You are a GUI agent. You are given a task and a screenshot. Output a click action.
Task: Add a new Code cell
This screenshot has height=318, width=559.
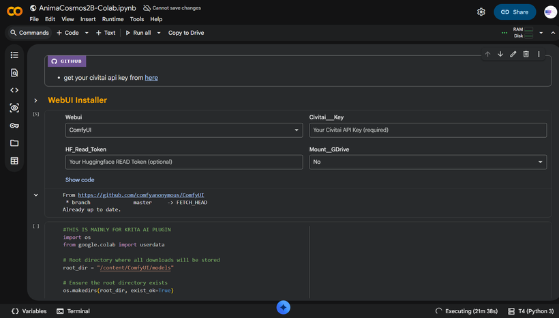[x=67, y=33]
